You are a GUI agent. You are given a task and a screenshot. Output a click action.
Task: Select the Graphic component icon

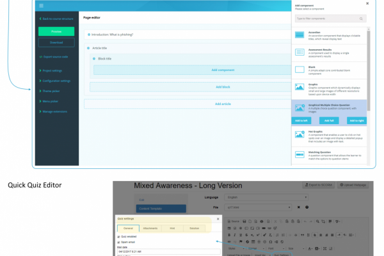(x=300, y=88)
